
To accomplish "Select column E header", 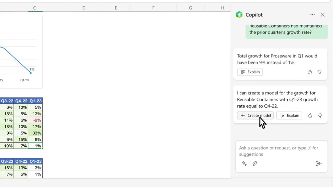I will [x=116, y=8].
